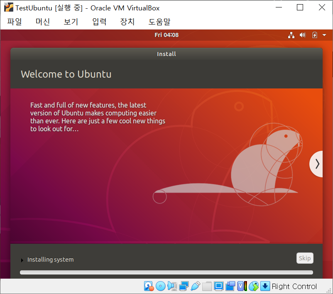This screenshot has height=294, width=333.
Task: Open the 머신 menu
Action: [43, 22]
